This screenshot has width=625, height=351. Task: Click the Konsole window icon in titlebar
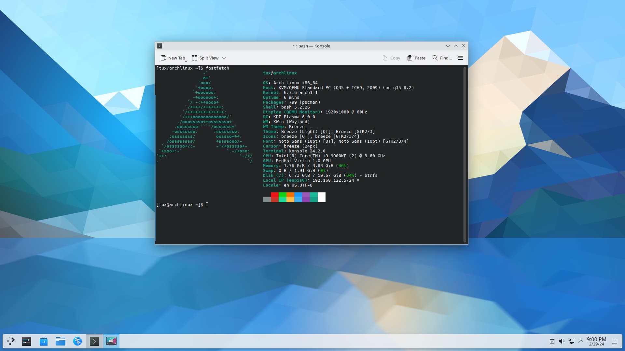click(160, 46)
